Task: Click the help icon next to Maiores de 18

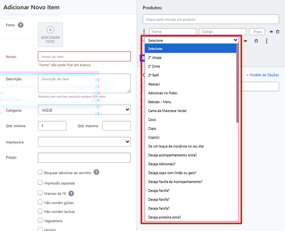Action: [x=71, y=193]
